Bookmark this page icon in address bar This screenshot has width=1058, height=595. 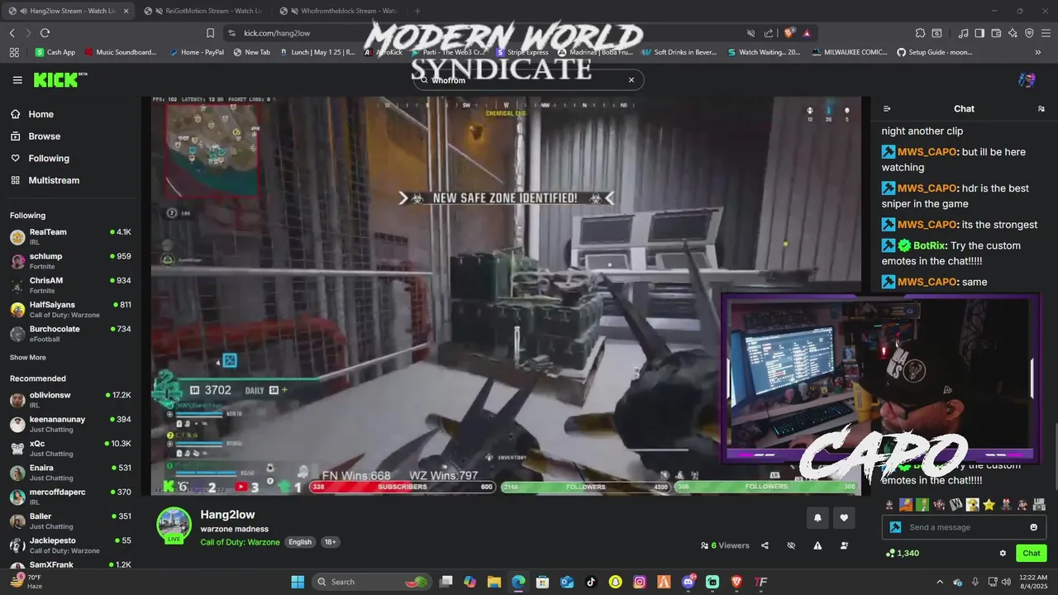click(210, 33)
